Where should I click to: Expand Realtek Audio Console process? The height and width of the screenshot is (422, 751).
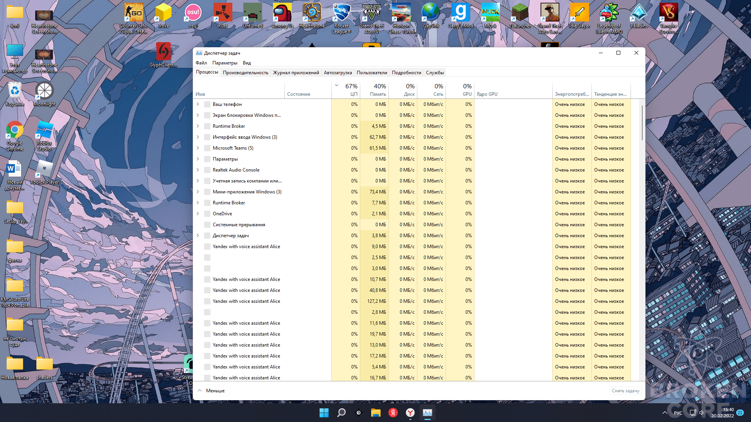tap(198, 170)
